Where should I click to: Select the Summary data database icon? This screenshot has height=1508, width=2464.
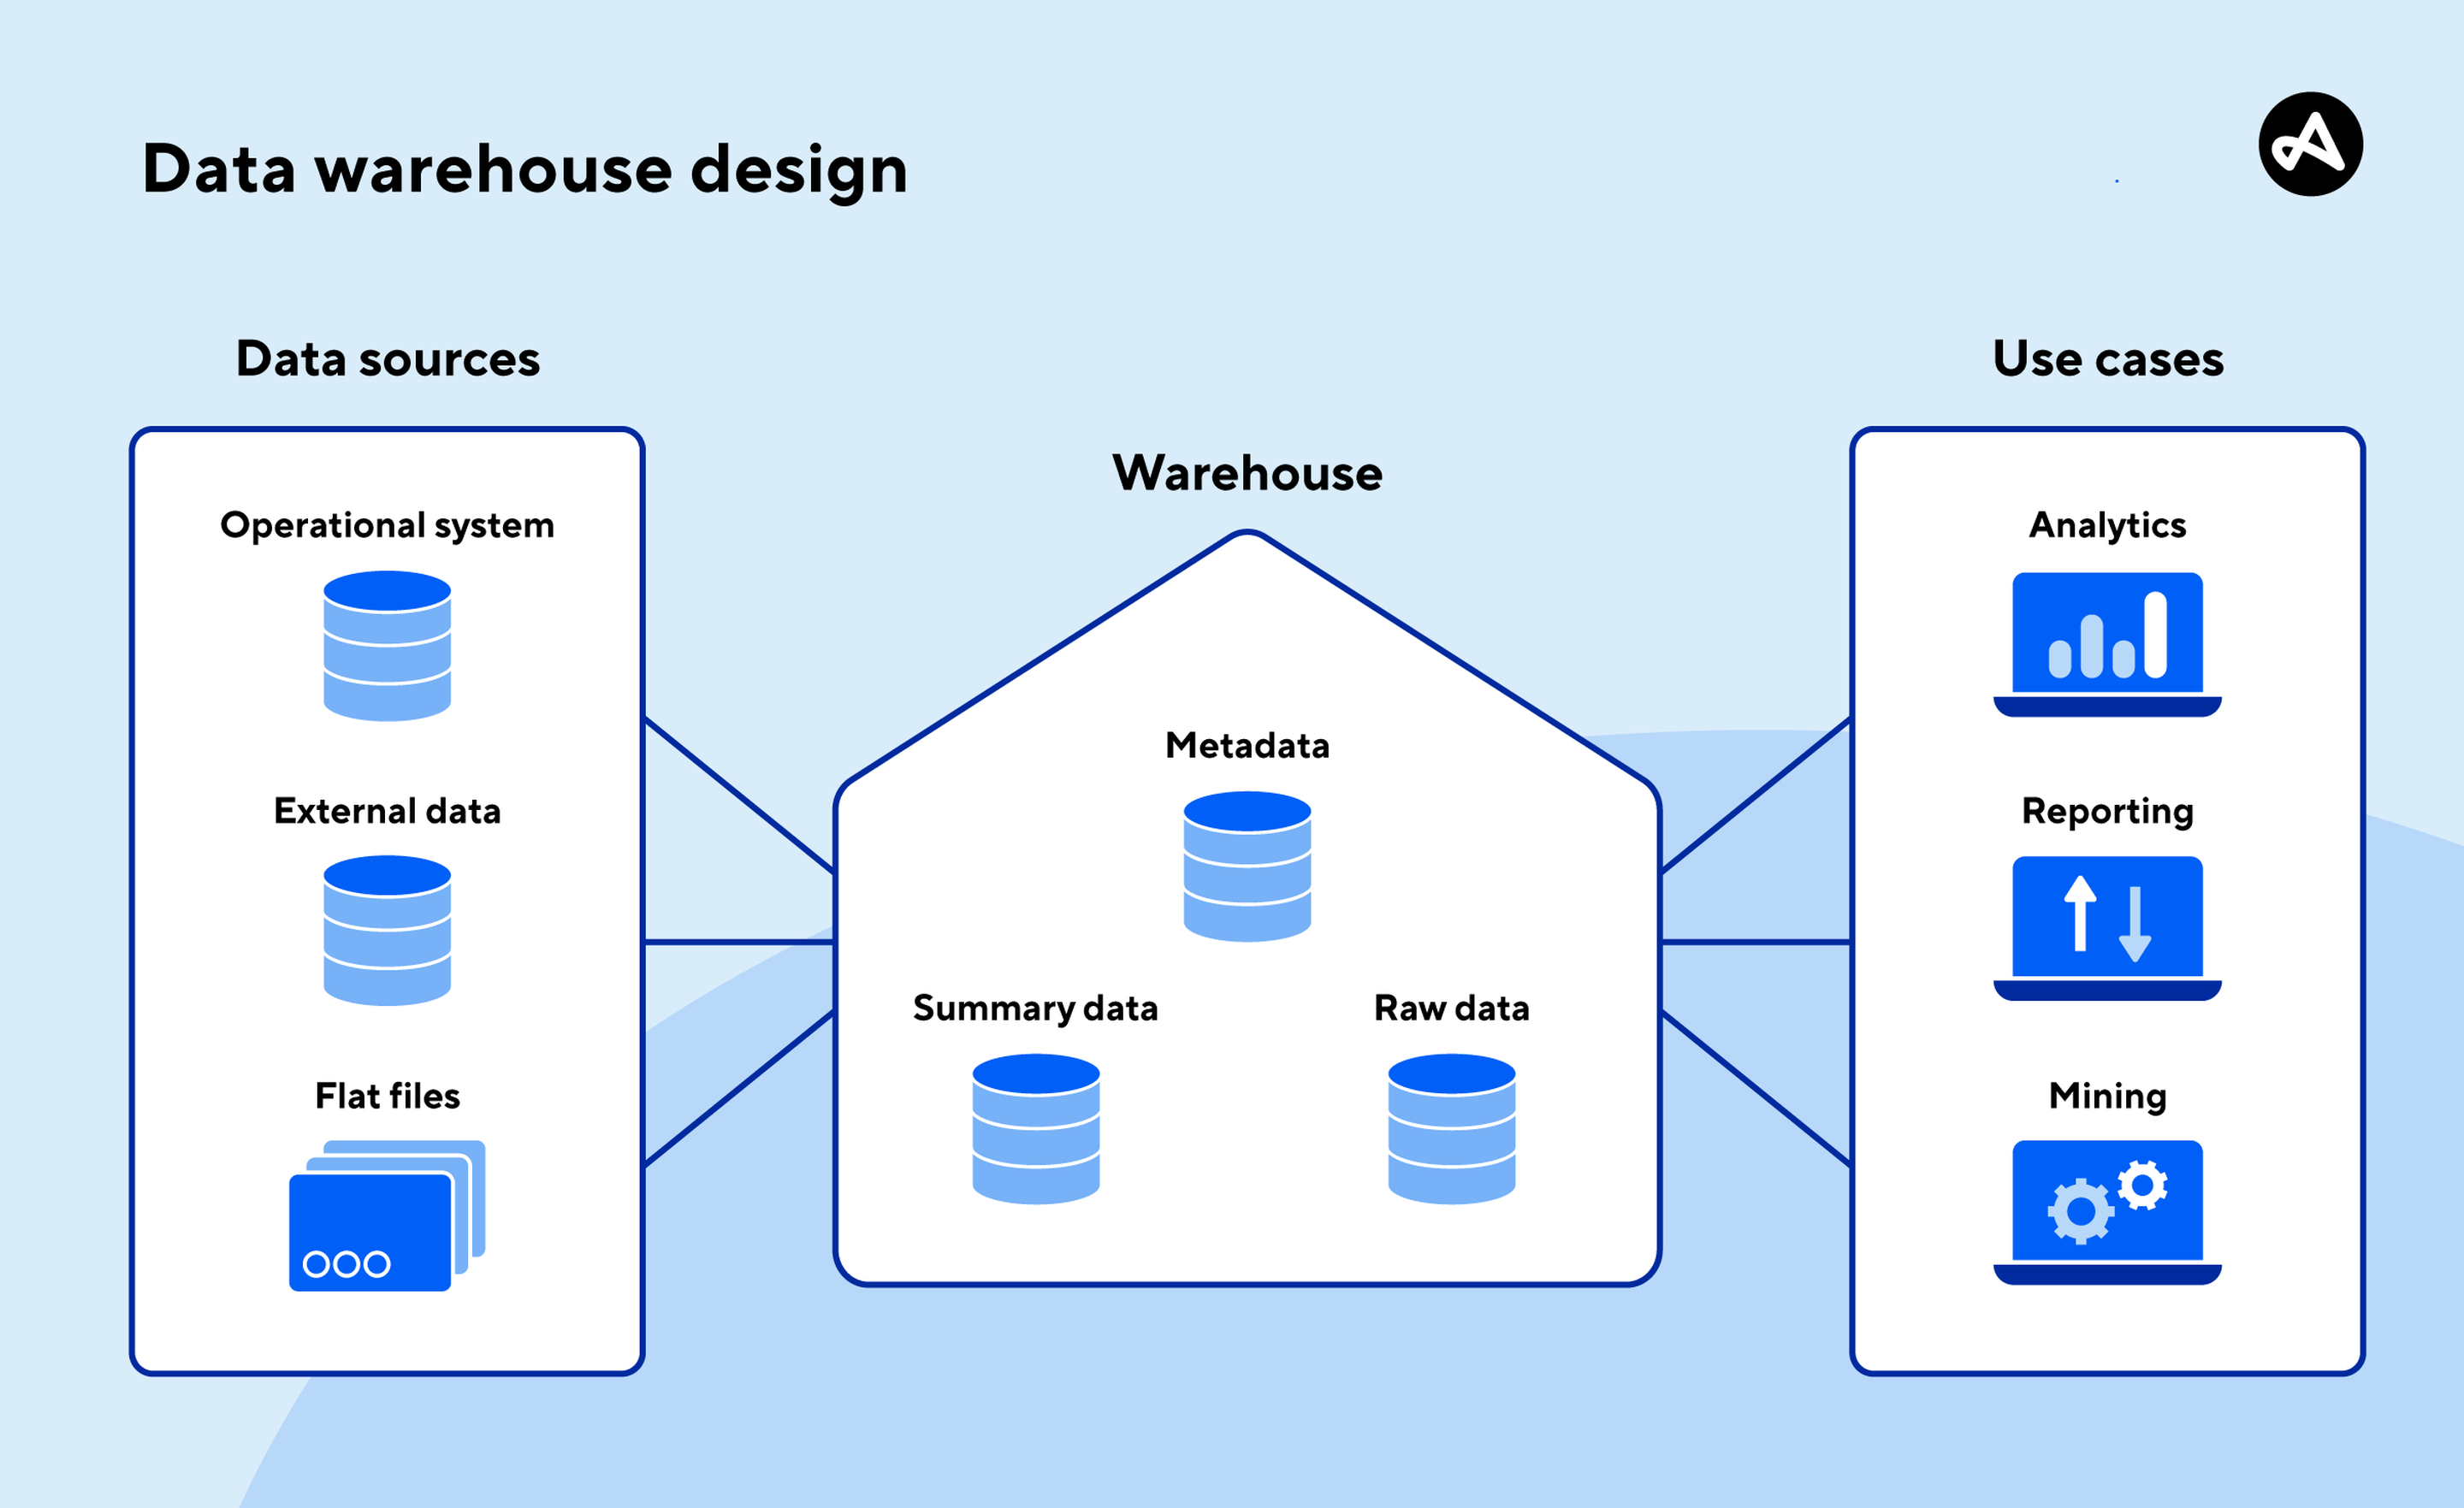coord(1036,1129)
